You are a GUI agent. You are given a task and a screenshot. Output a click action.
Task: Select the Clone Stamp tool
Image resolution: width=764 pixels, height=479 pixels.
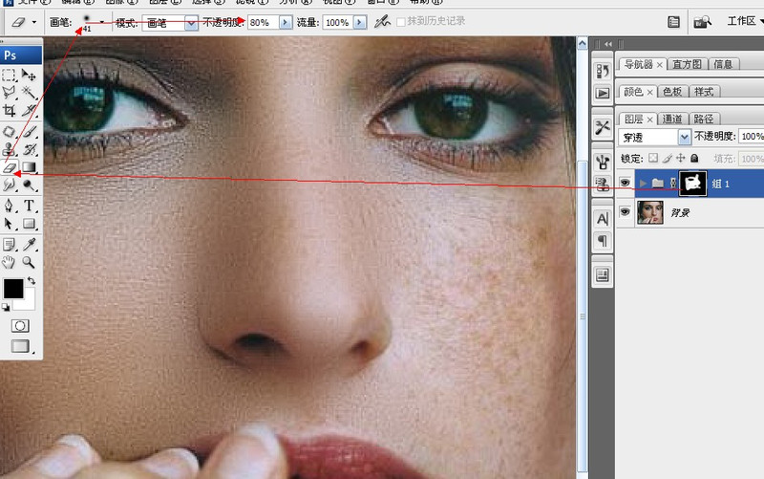click(10, 149)
